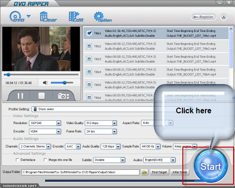235x188 pixels.
Task: Check the Title2 checkbox
Action: click(x=89, y=46)
